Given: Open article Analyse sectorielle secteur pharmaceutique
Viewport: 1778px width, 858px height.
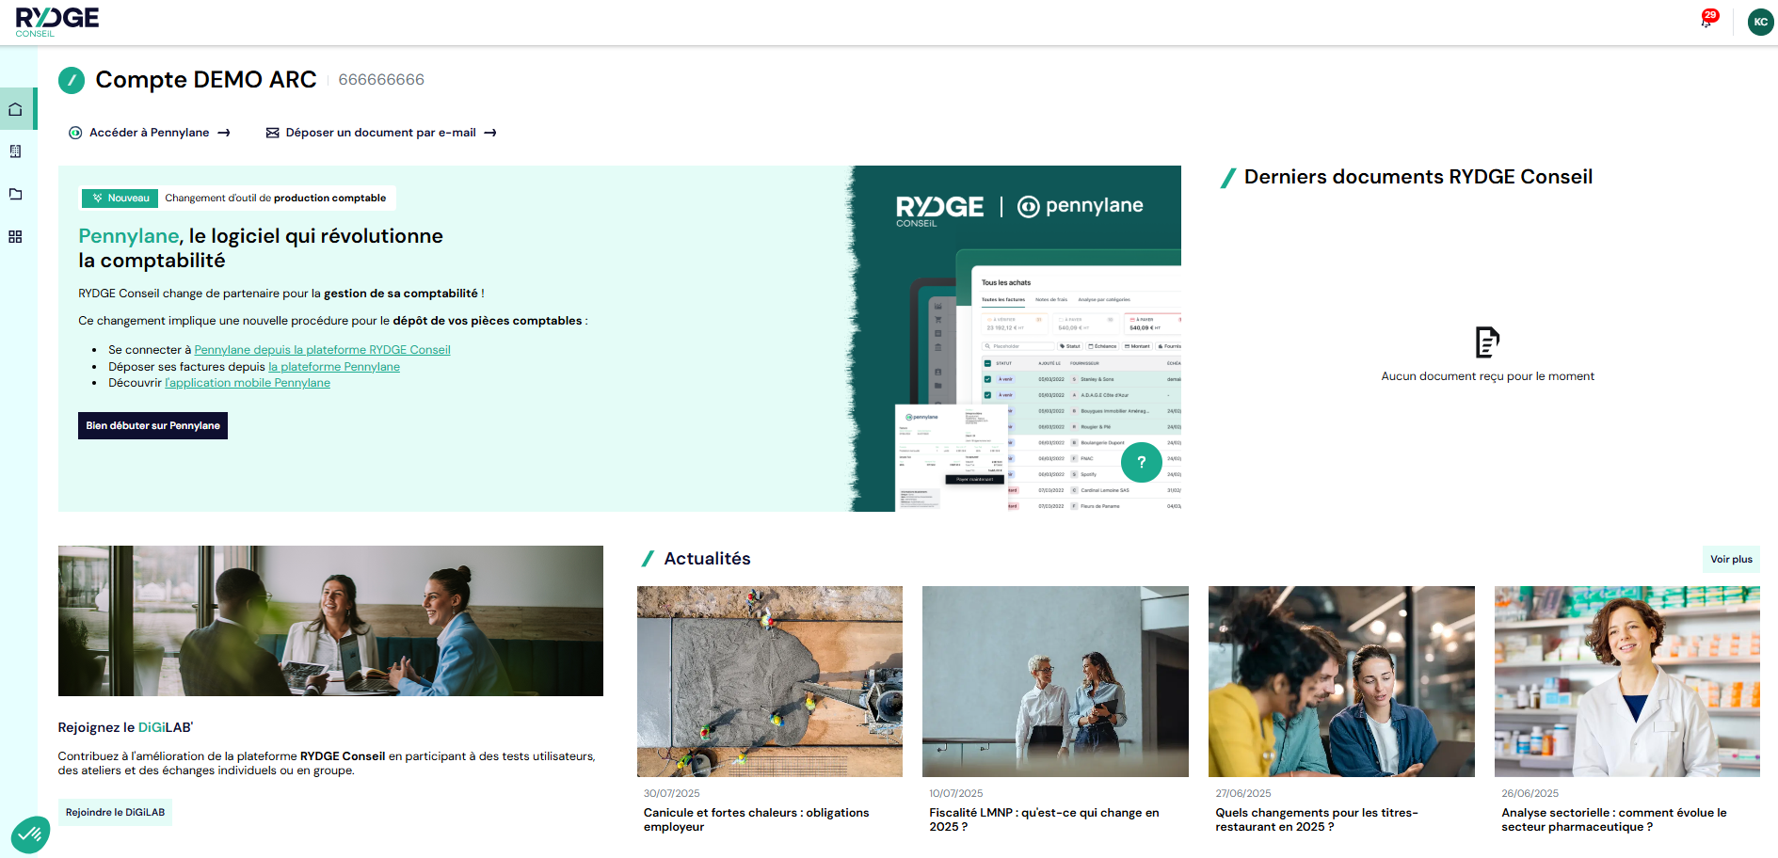Looking at the screenshot, I should 1613,819.
